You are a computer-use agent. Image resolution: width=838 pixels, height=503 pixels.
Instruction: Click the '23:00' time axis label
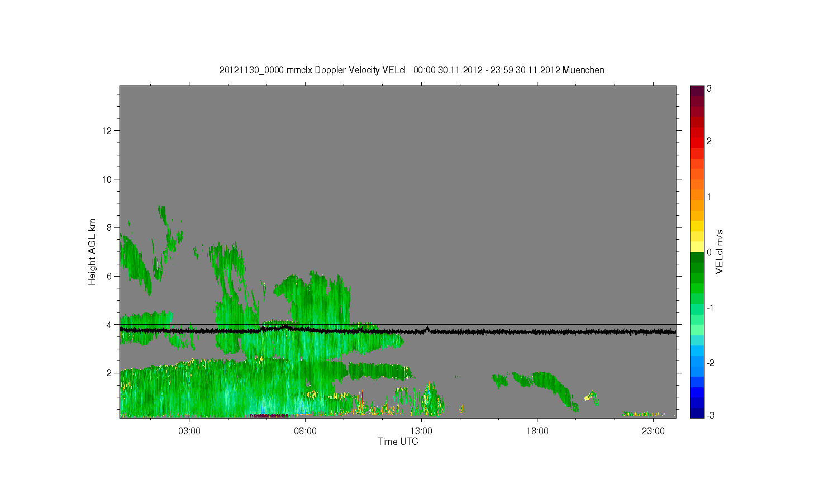pos(653,431)
